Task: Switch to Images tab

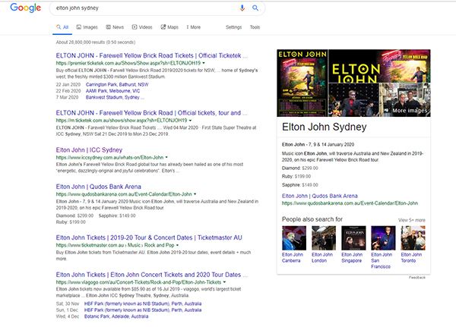Action: pyautogui.click(x=87, y=27)
